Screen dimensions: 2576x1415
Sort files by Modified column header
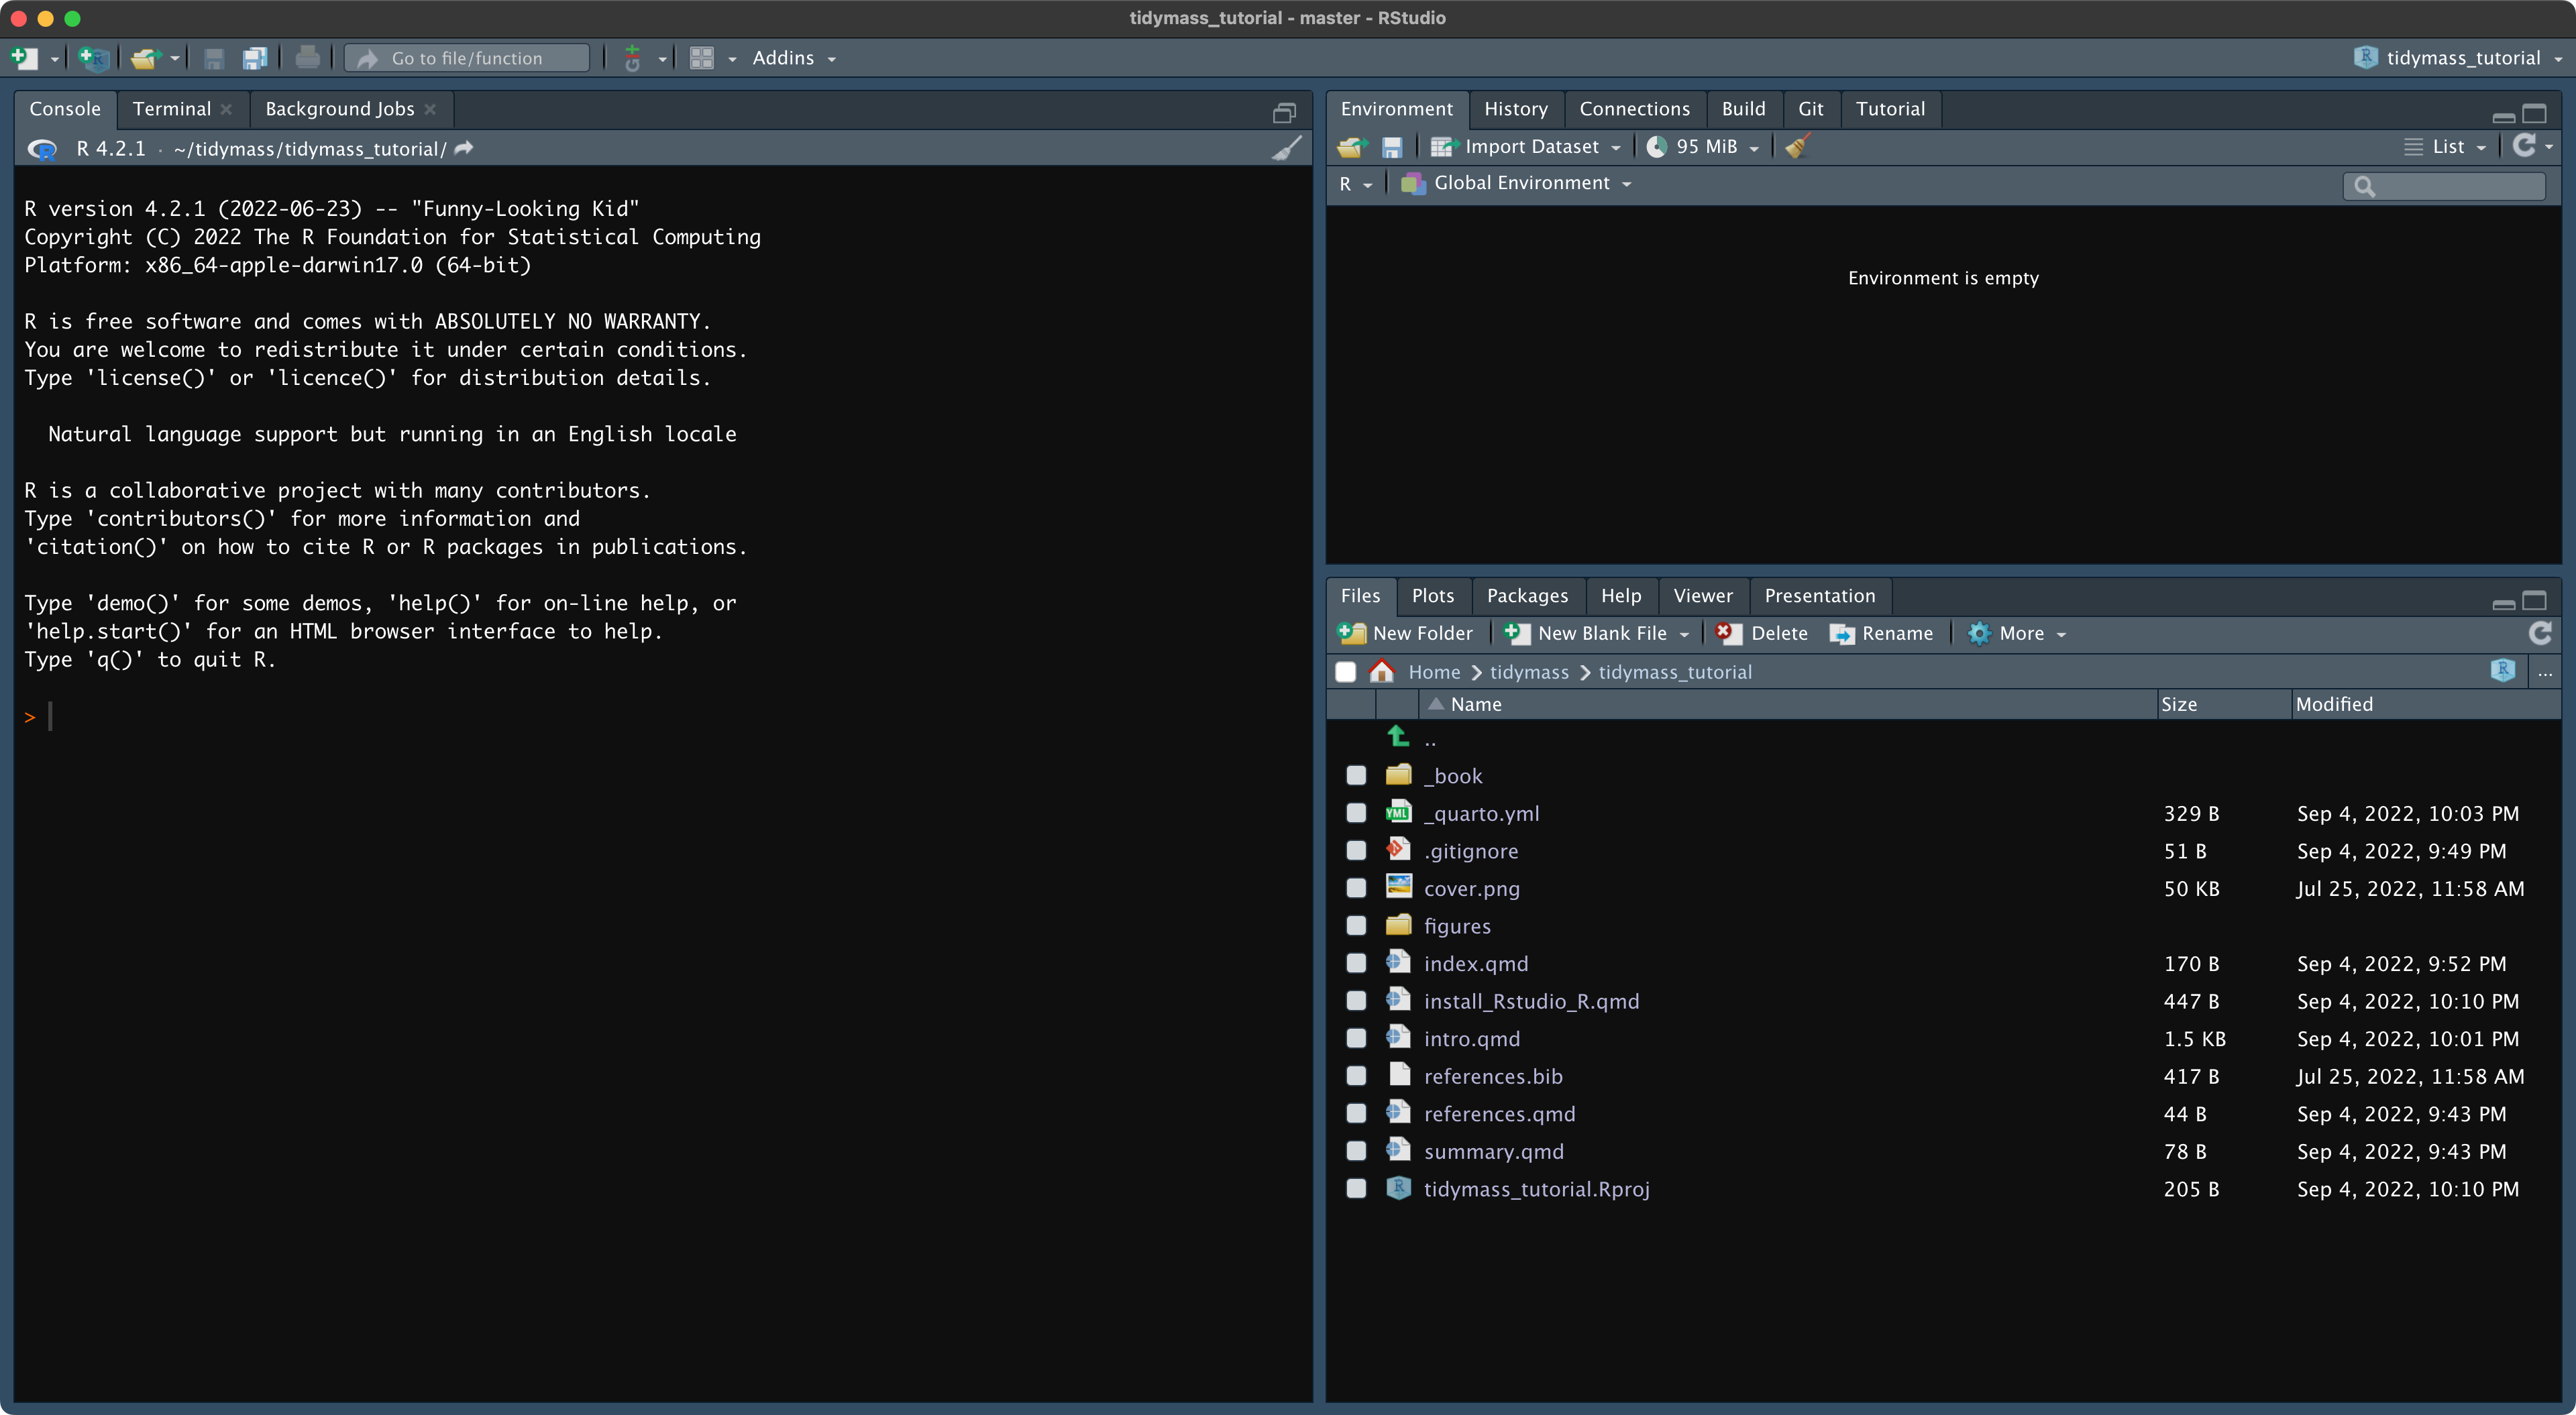coord(2426,704)
